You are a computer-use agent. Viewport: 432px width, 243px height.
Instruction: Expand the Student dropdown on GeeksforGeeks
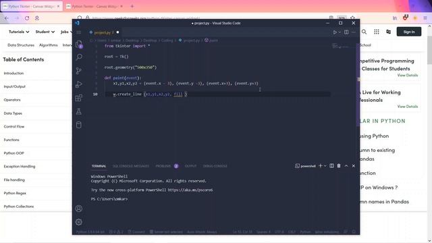45,32
